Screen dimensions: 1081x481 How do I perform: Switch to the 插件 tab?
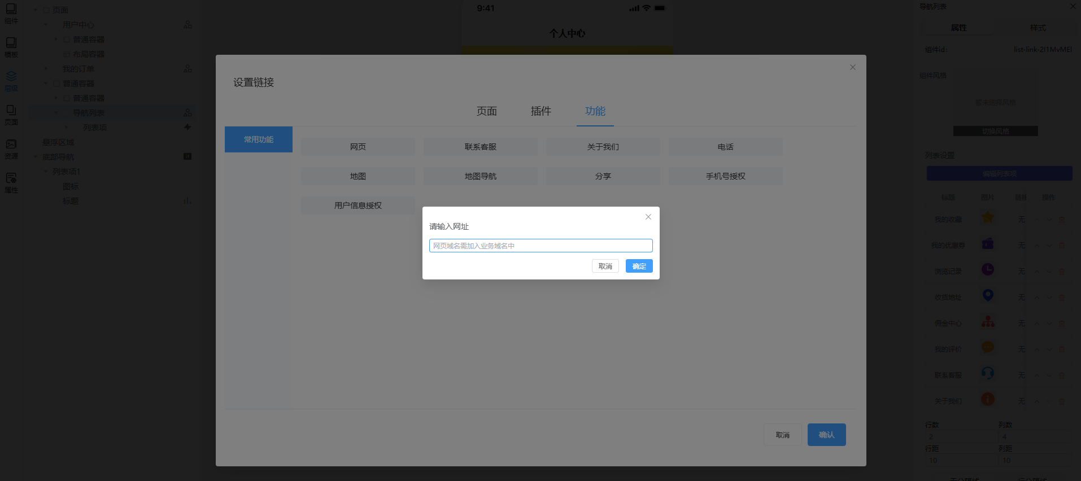click(x=540, y=111)
